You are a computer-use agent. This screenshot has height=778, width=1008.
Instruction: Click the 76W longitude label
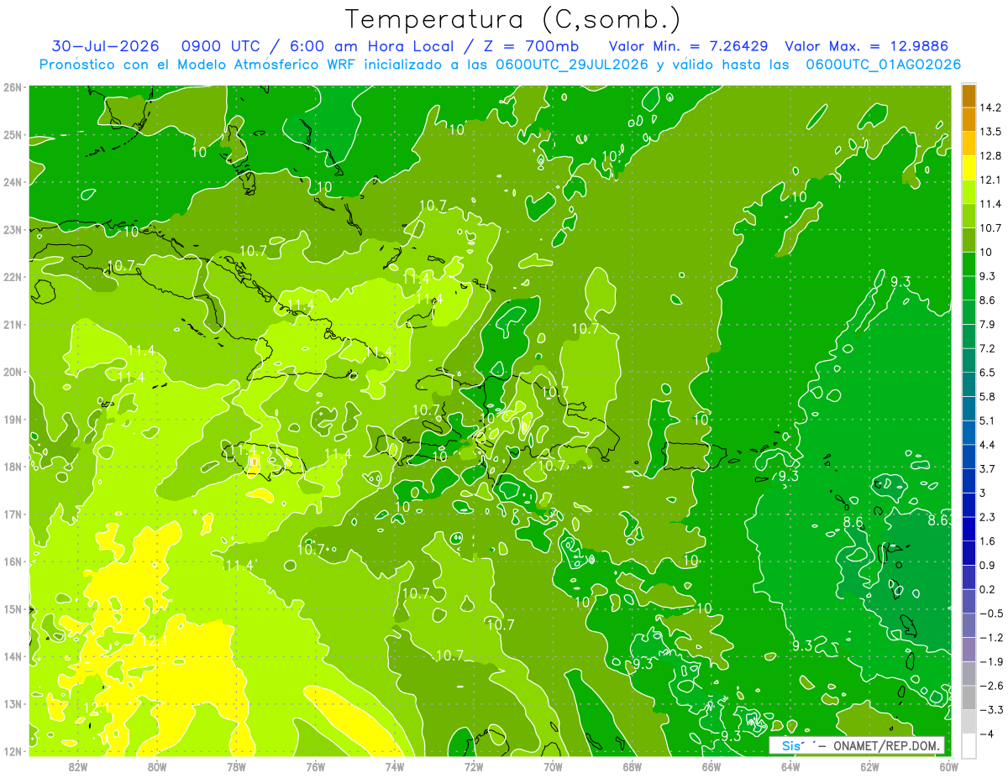[x=316, y=766]
